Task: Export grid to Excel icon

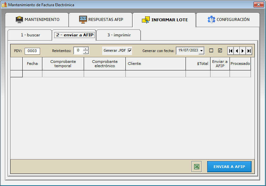Action: tap(197, 167)
